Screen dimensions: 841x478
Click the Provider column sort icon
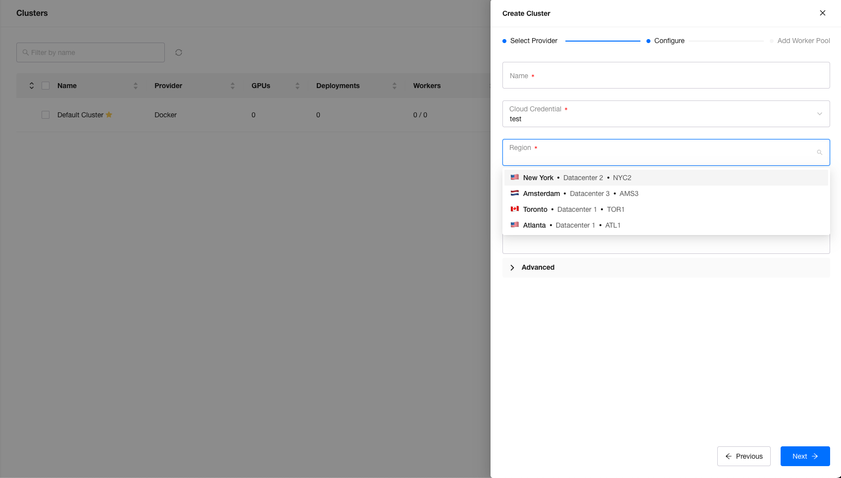(233, 86)
